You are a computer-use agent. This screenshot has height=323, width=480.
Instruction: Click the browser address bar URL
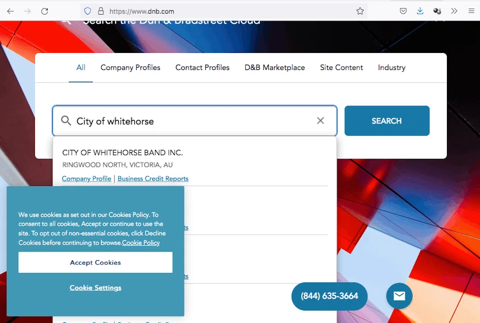coord(142,11)
